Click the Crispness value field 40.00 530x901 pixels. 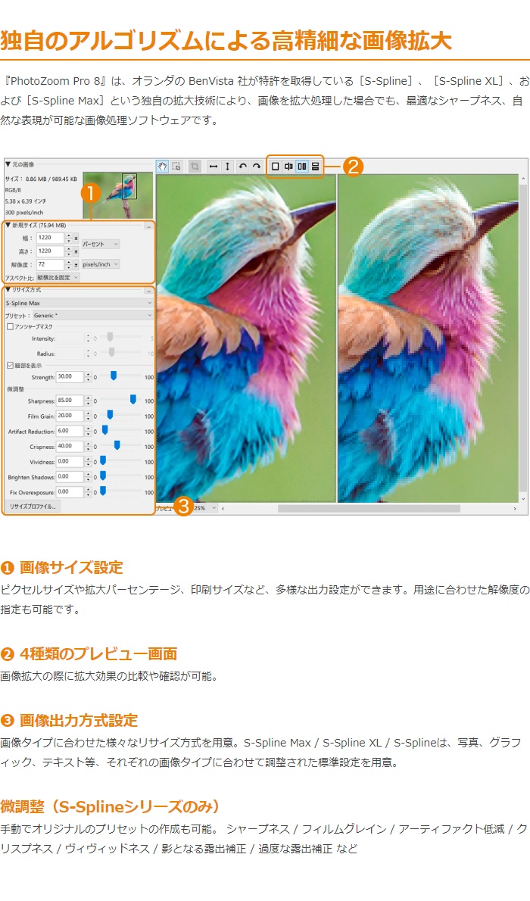click(x=70, y=446)
